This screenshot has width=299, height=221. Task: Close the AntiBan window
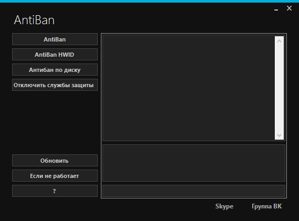289,8
